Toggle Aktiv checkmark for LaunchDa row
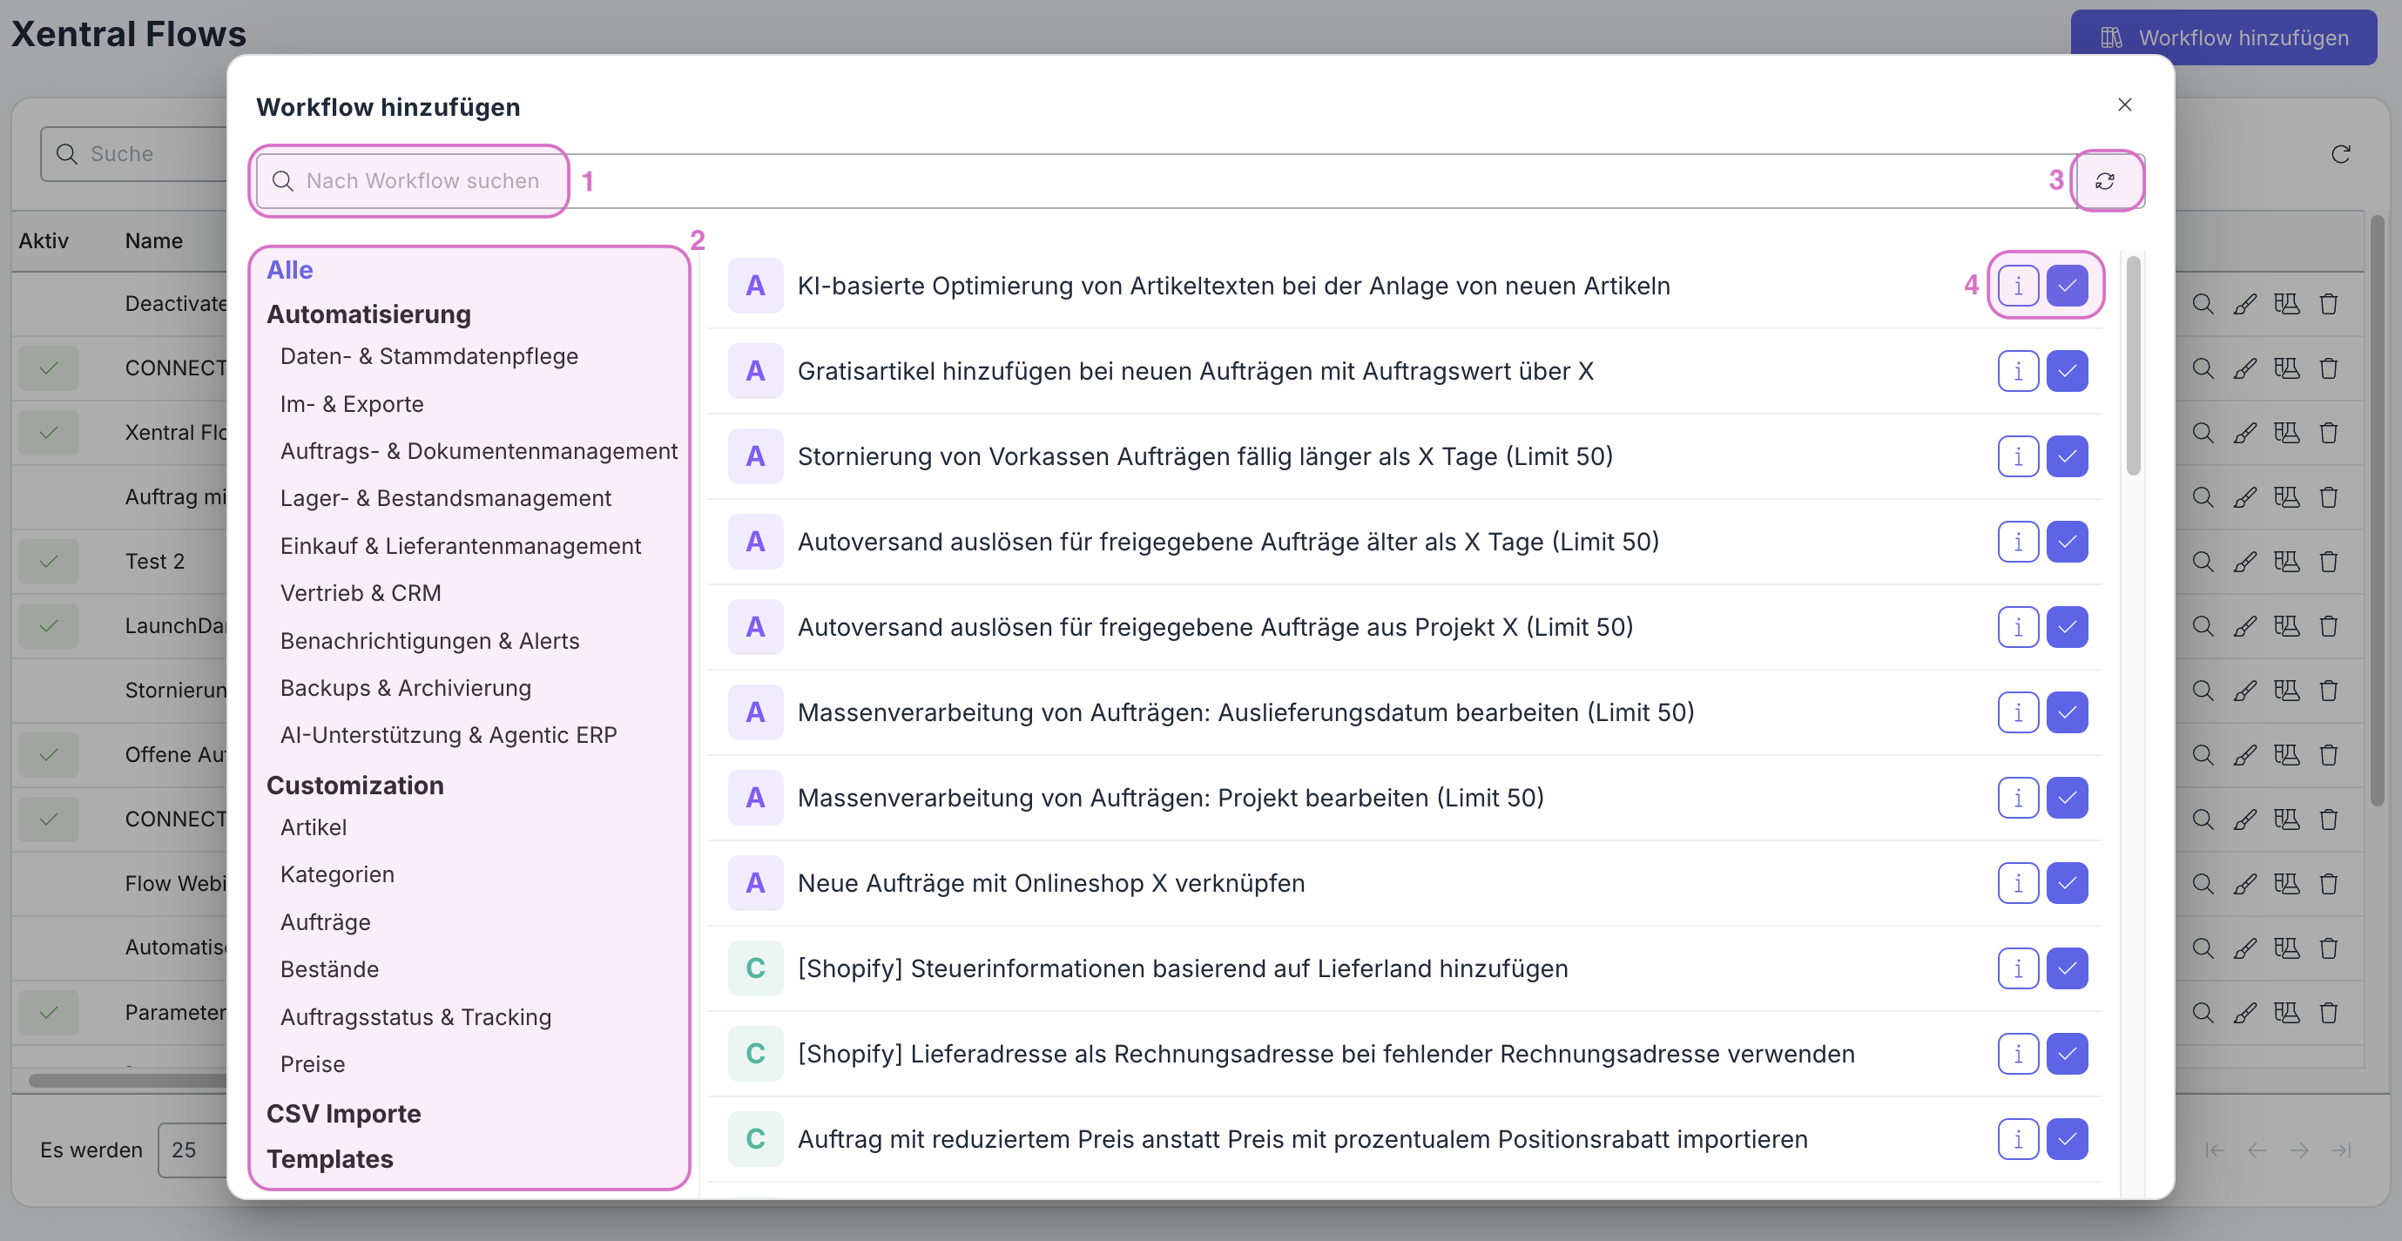Viewport: 2402px width, 1241px height. click(49, 625)
